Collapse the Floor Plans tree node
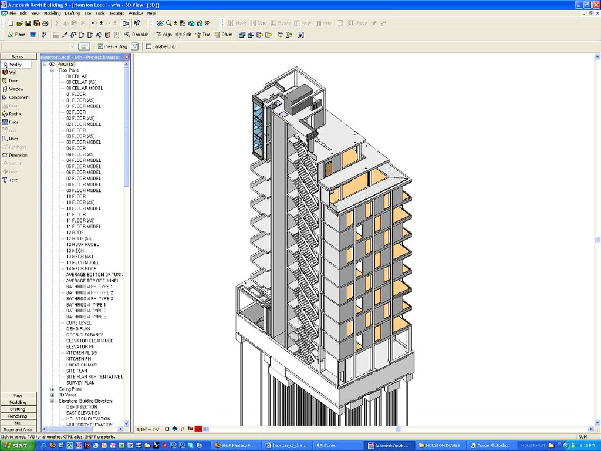Viewport: 601px width, 451px height. click(52, 70)
